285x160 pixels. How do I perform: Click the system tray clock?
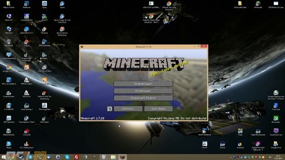click(x=278, y=157)
